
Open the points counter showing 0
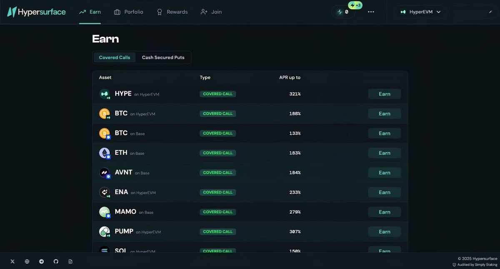point(343,12)
